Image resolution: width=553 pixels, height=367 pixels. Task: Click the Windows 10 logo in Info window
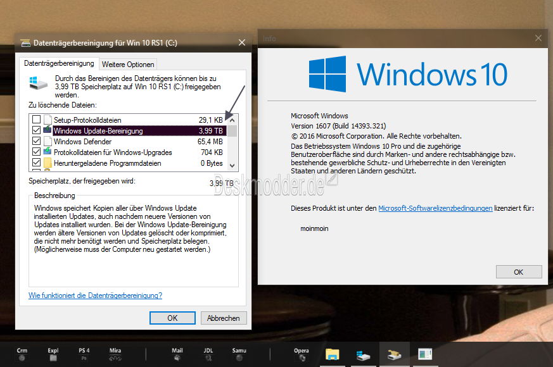pos(408,74)
